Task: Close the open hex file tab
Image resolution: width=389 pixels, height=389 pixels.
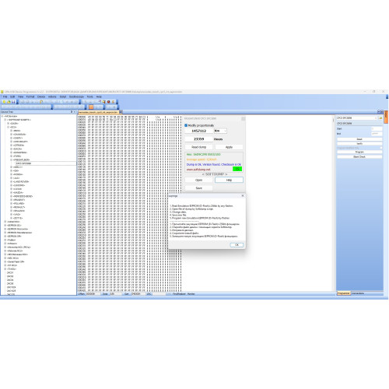Action: [x=121, y=112]
